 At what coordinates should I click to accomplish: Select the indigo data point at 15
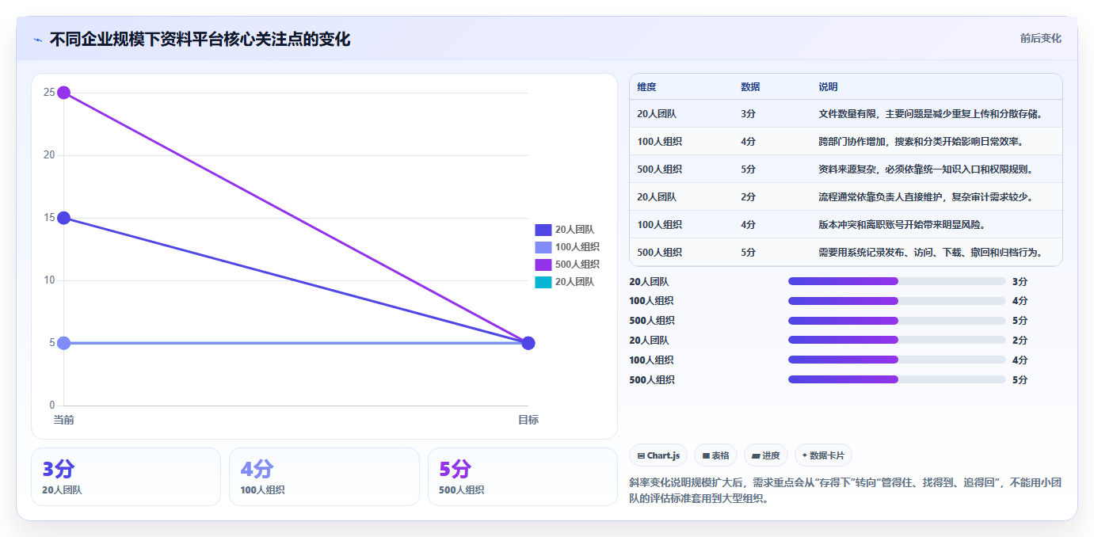(64, 218)
